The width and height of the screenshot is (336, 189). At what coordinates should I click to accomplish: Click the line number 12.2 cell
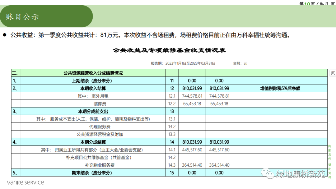172,104
